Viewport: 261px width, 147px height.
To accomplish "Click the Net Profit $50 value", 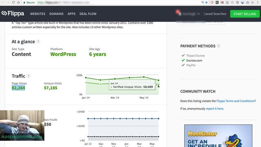I will pyautogui.click(x=48, y=124).
